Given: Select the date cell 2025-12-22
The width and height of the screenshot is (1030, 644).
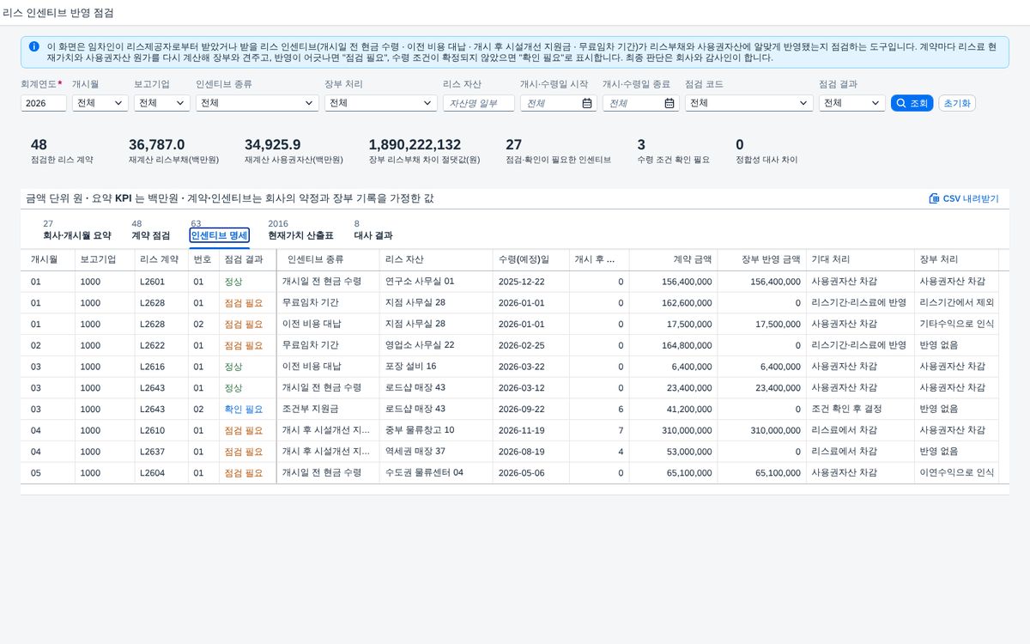Looking at the screenshot, I should click(530, 282).
